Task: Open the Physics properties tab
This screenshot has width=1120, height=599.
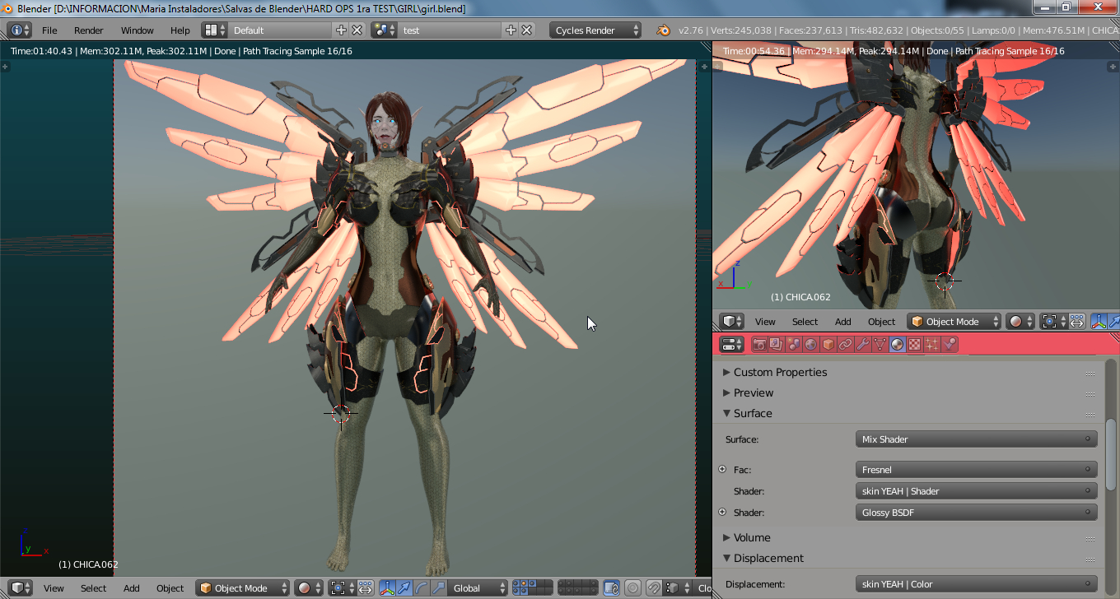Action: 950,345
